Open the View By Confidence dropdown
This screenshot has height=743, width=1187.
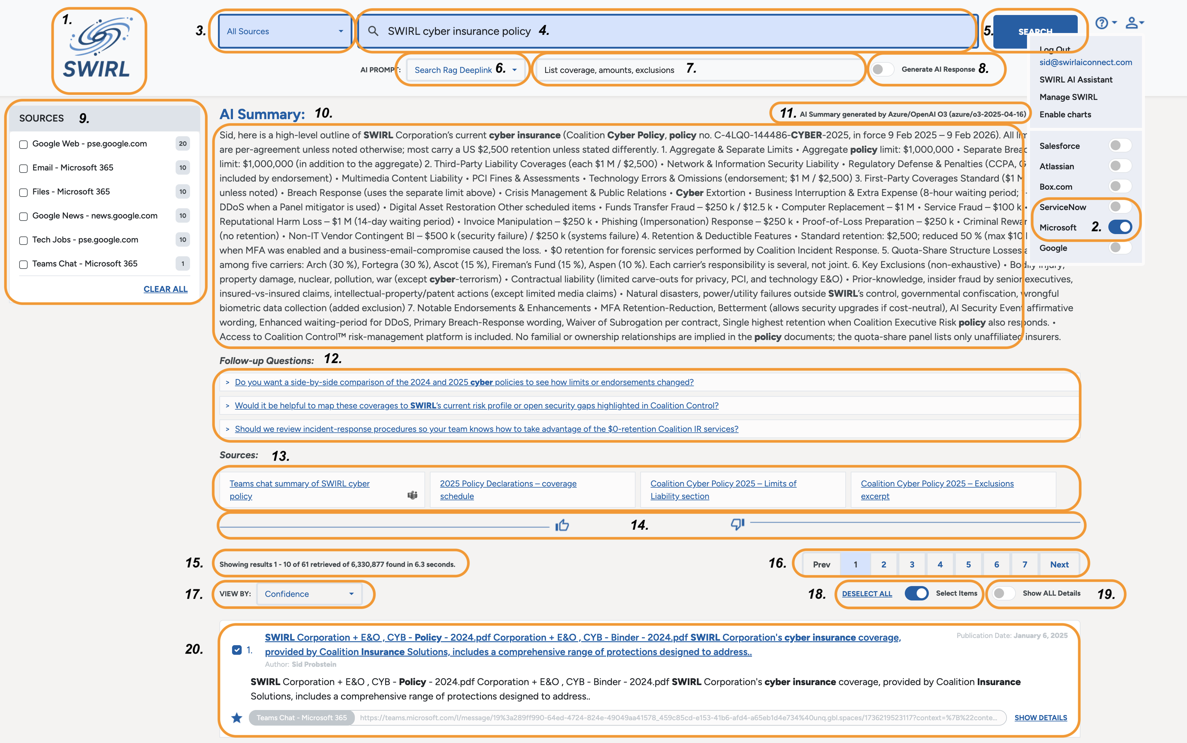point(309,594)
